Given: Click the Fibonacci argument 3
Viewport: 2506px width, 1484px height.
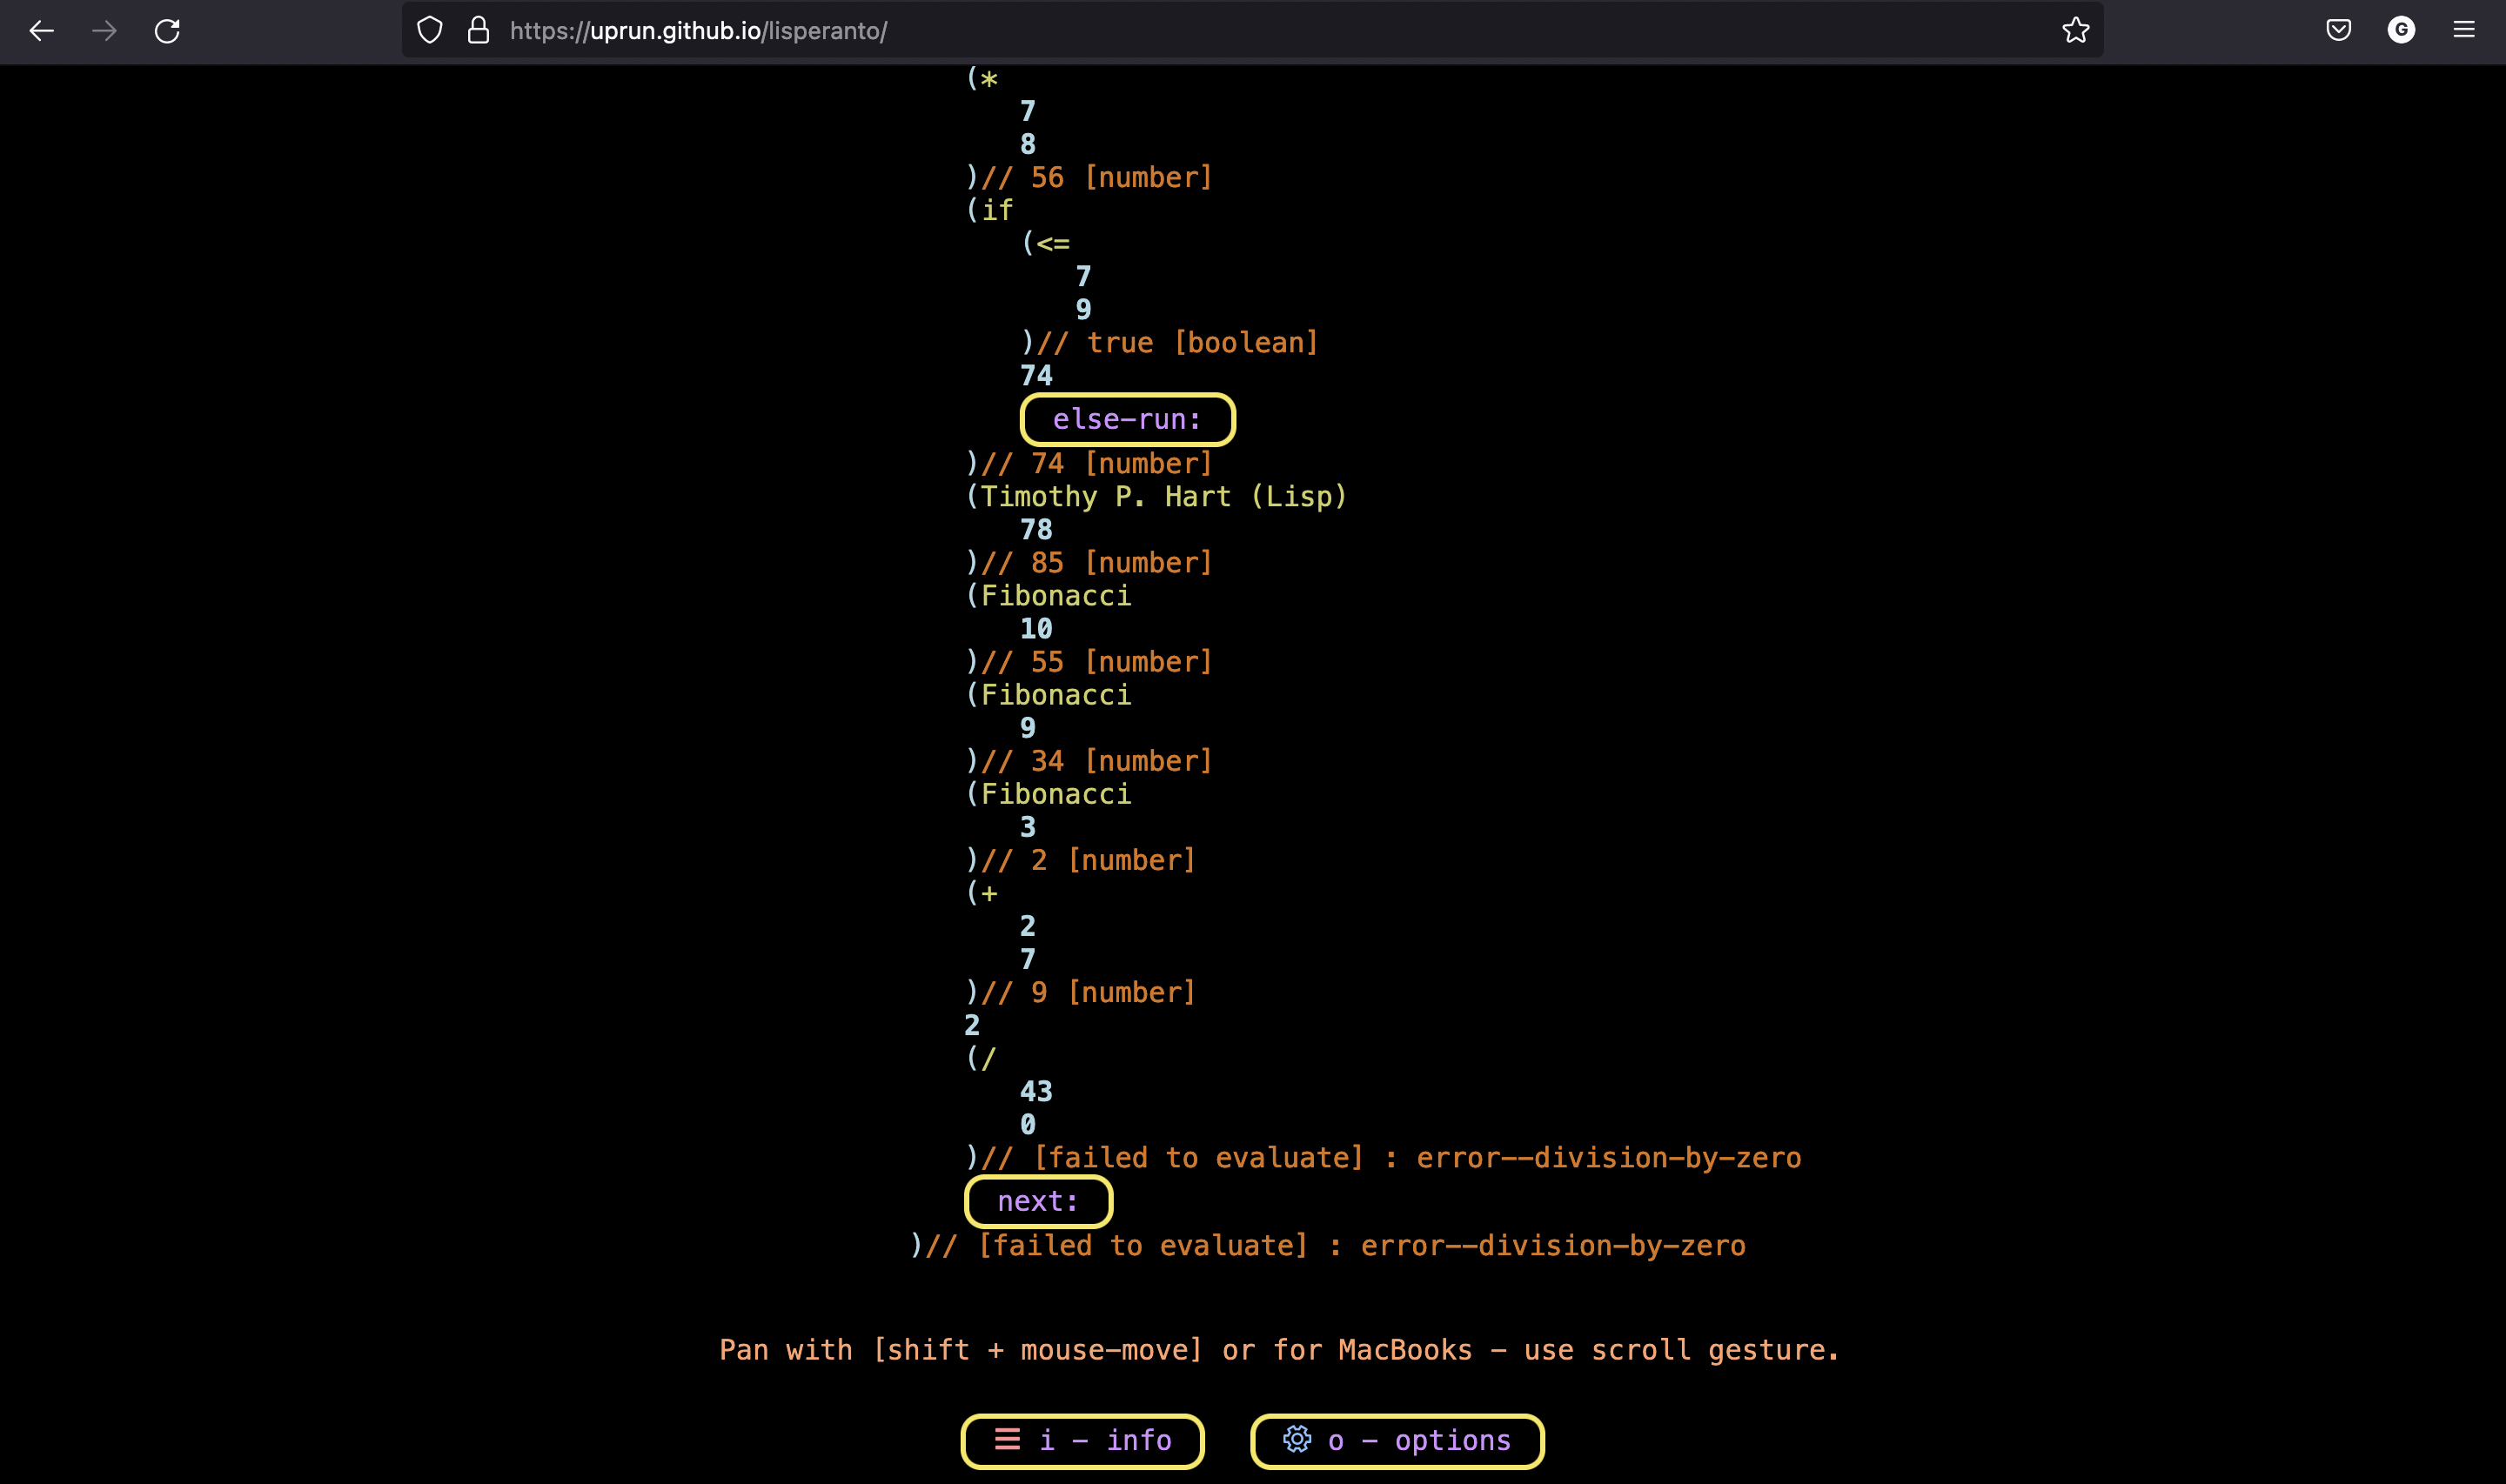Looking at the screenshot, I should coord(1028,827).
